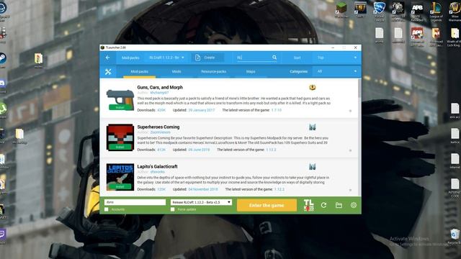Screen dimensions: 461x259
Task: Open the Categories dropdown showing All
Action: [336, 71]
